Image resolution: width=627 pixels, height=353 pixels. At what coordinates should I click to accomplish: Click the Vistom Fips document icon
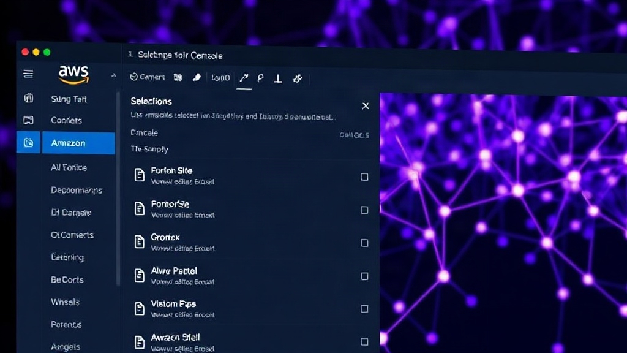[x=139, y=308]
